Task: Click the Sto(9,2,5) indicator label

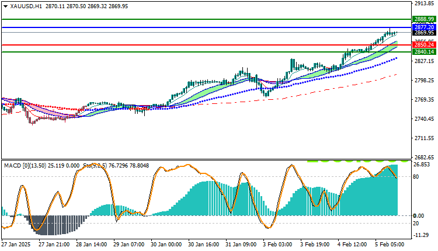Action: 95,166
